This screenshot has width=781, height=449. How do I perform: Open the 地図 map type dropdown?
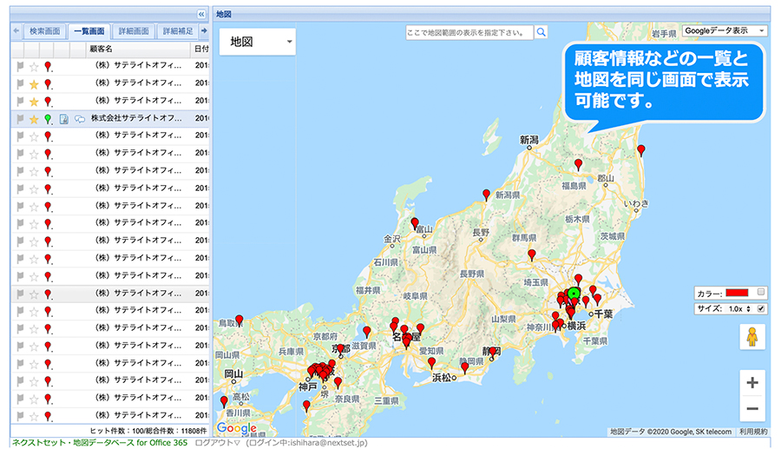pos(258,42)
